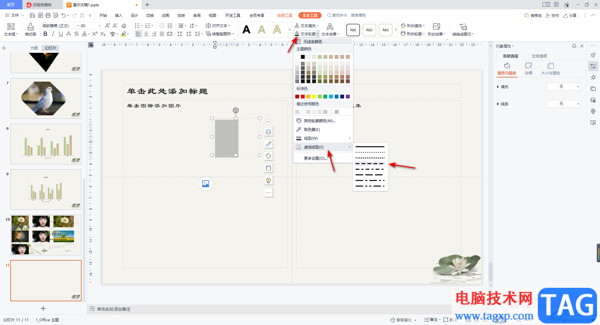
Task: Open 其他轮廓颜色(M)... menu entry
Action: pyautogui.click(x=323, y=121)
